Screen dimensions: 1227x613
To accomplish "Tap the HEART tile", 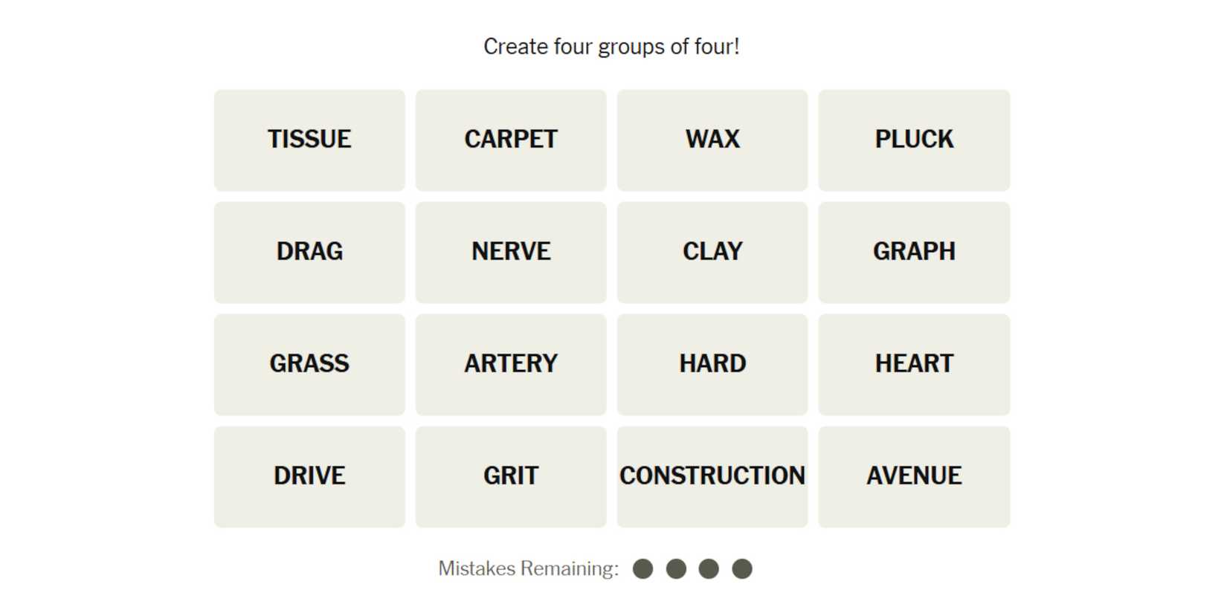I will (914, 364).
